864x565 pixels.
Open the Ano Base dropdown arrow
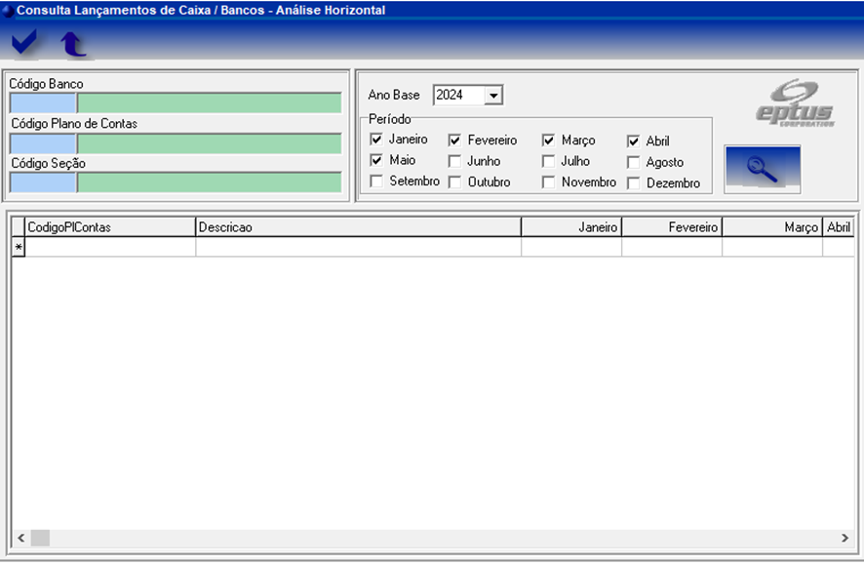point(492,96)
